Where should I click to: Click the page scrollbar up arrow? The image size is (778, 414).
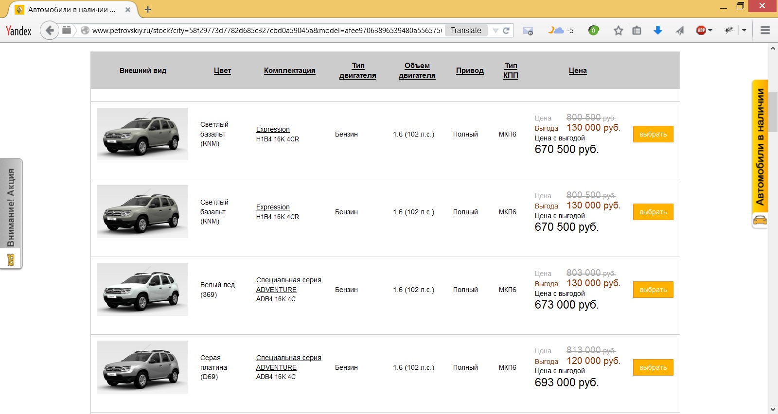(773, 48)
